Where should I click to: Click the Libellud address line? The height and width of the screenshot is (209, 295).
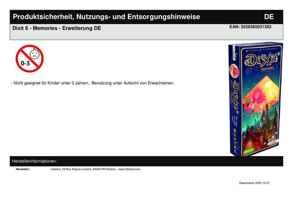[x=95, y=169]
